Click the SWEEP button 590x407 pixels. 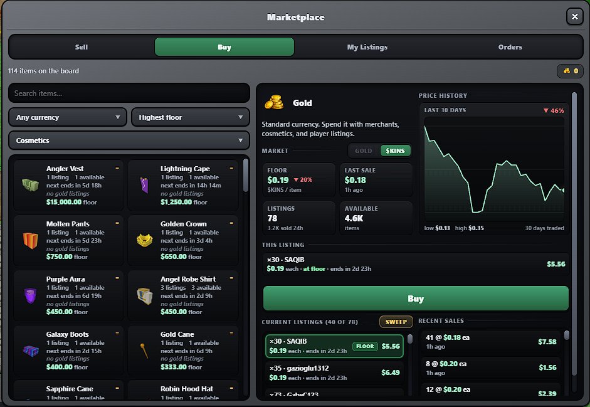pyautogui.click(x=396, y=322)
